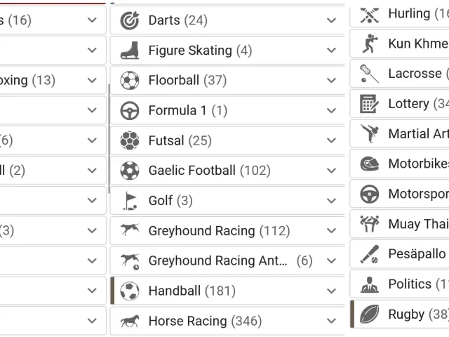The image size is (449, 337).
Task: Click the Greyhound Racing dog icon
Action: click(x=130, y=230)
